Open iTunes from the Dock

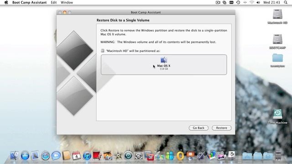tap(87, 156)
